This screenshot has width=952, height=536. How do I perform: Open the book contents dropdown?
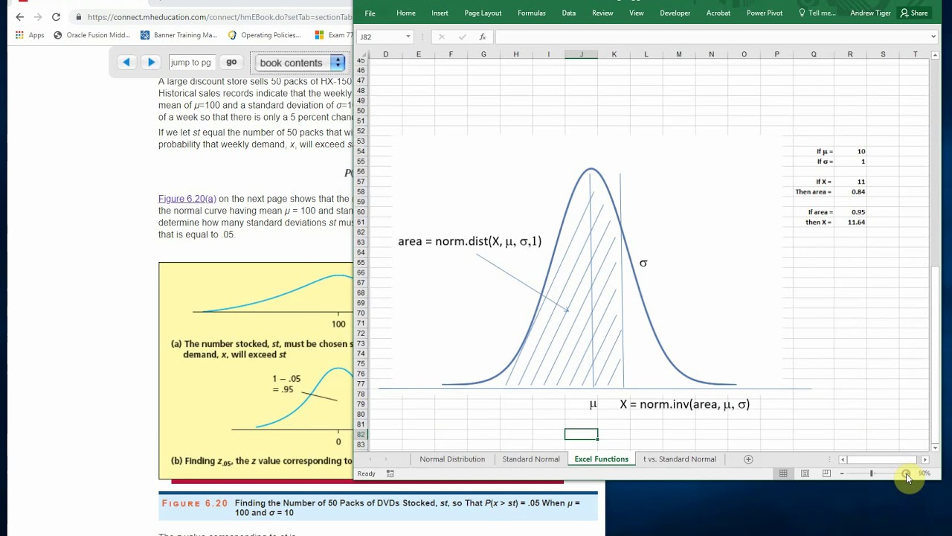pos(298,63)
